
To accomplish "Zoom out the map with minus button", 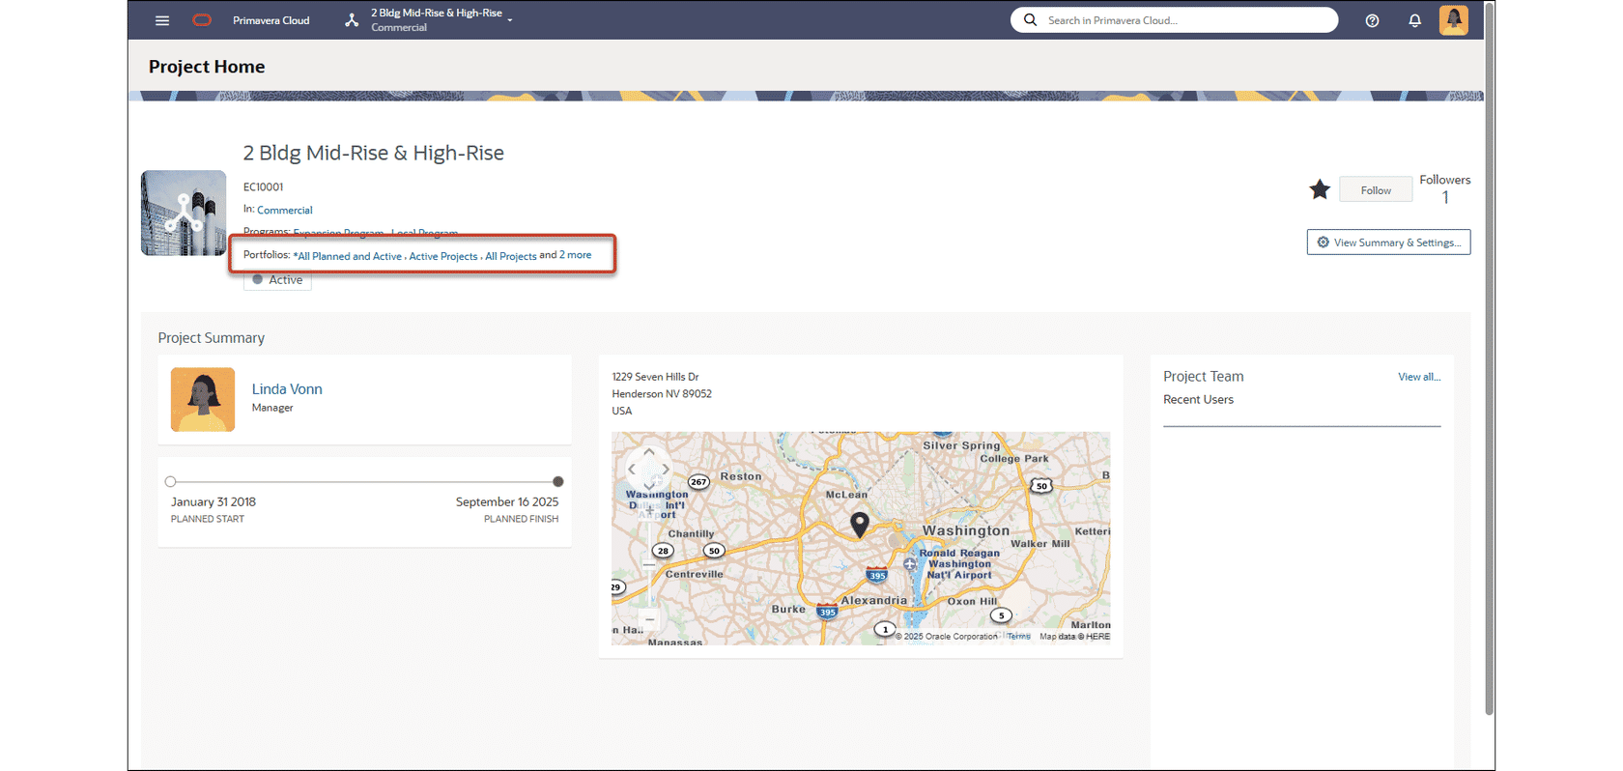I will (x=649, y=619).
